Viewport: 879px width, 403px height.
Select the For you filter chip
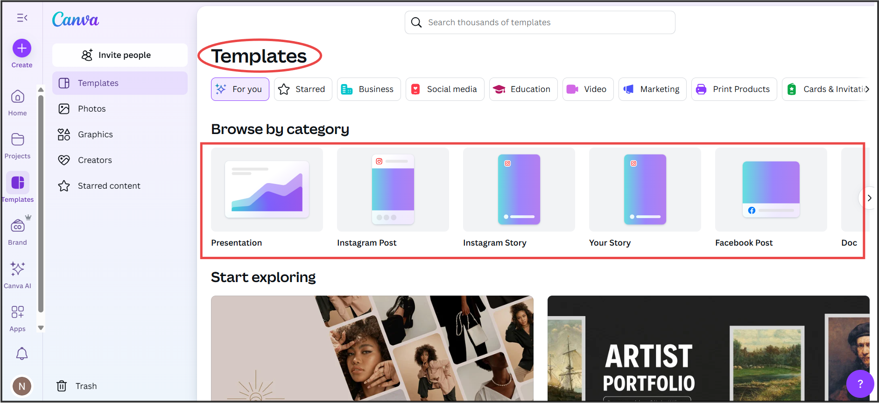click(x=240, y=89)
